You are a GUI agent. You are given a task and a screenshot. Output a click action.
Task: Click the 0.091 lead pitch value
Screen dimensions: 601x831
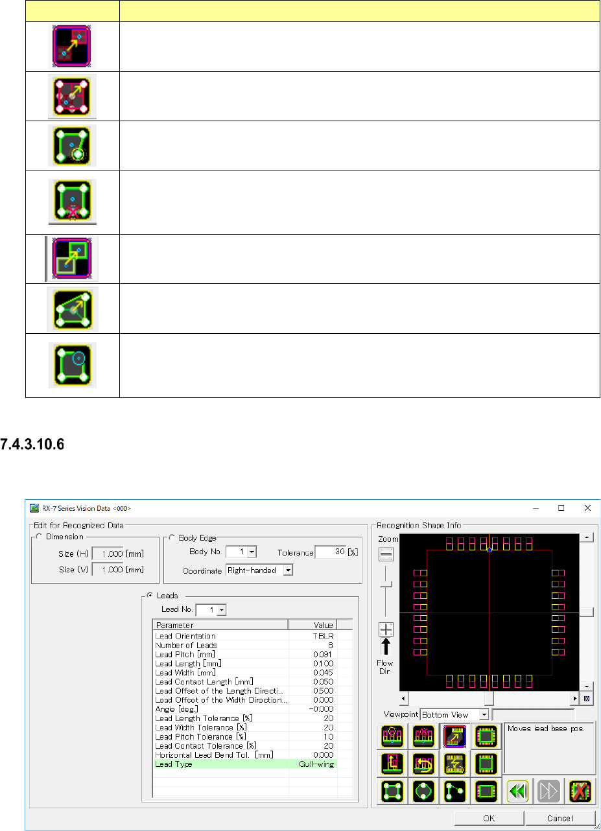pos(313,654)
